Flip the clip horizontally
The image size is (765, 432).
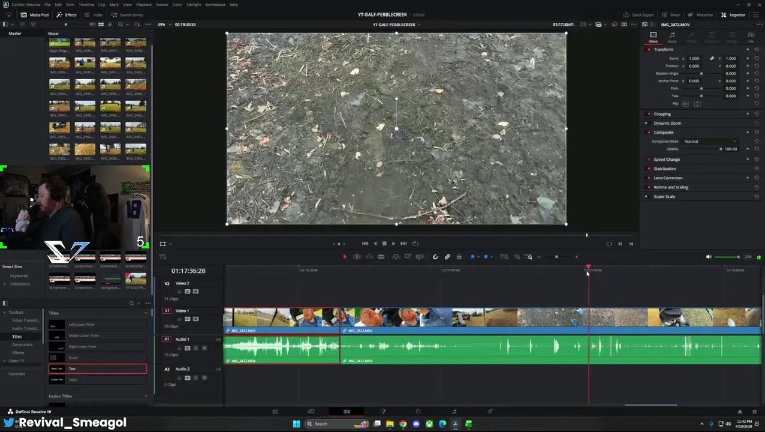pos(686,104)
